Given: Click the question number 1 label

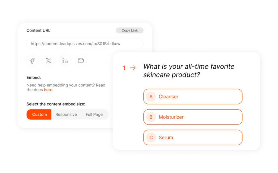Looking at the screenshot, I should click(x=124, y=68).
